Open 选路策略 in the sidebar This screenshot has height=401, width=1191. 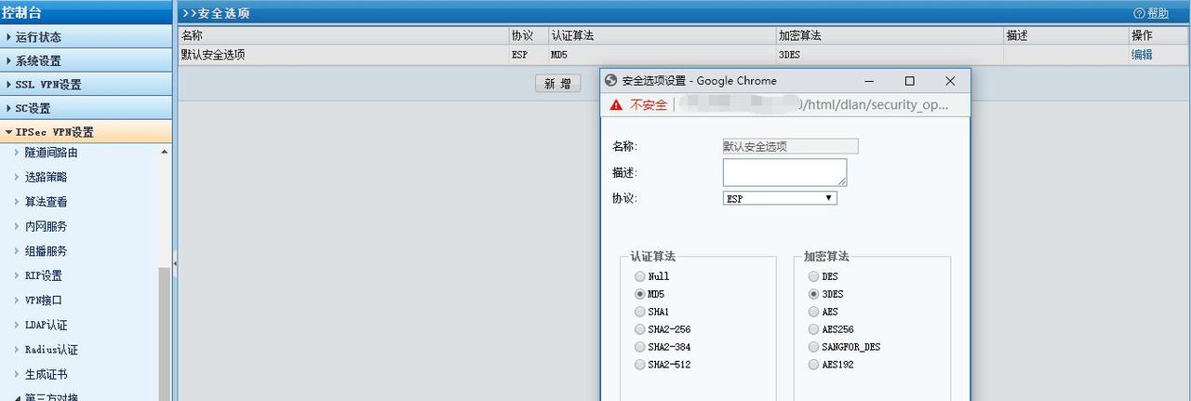coord(46,177)
